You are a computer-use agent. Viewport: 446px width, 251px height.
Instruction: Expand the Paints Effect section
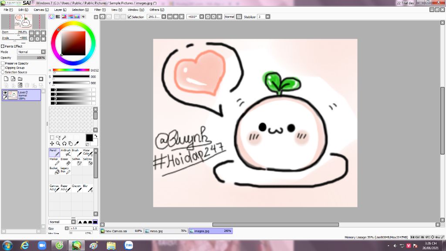pos(3,46)
